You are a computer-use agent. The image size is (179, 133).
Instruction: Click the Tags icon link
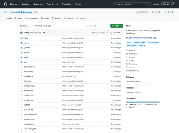(47, 26)
